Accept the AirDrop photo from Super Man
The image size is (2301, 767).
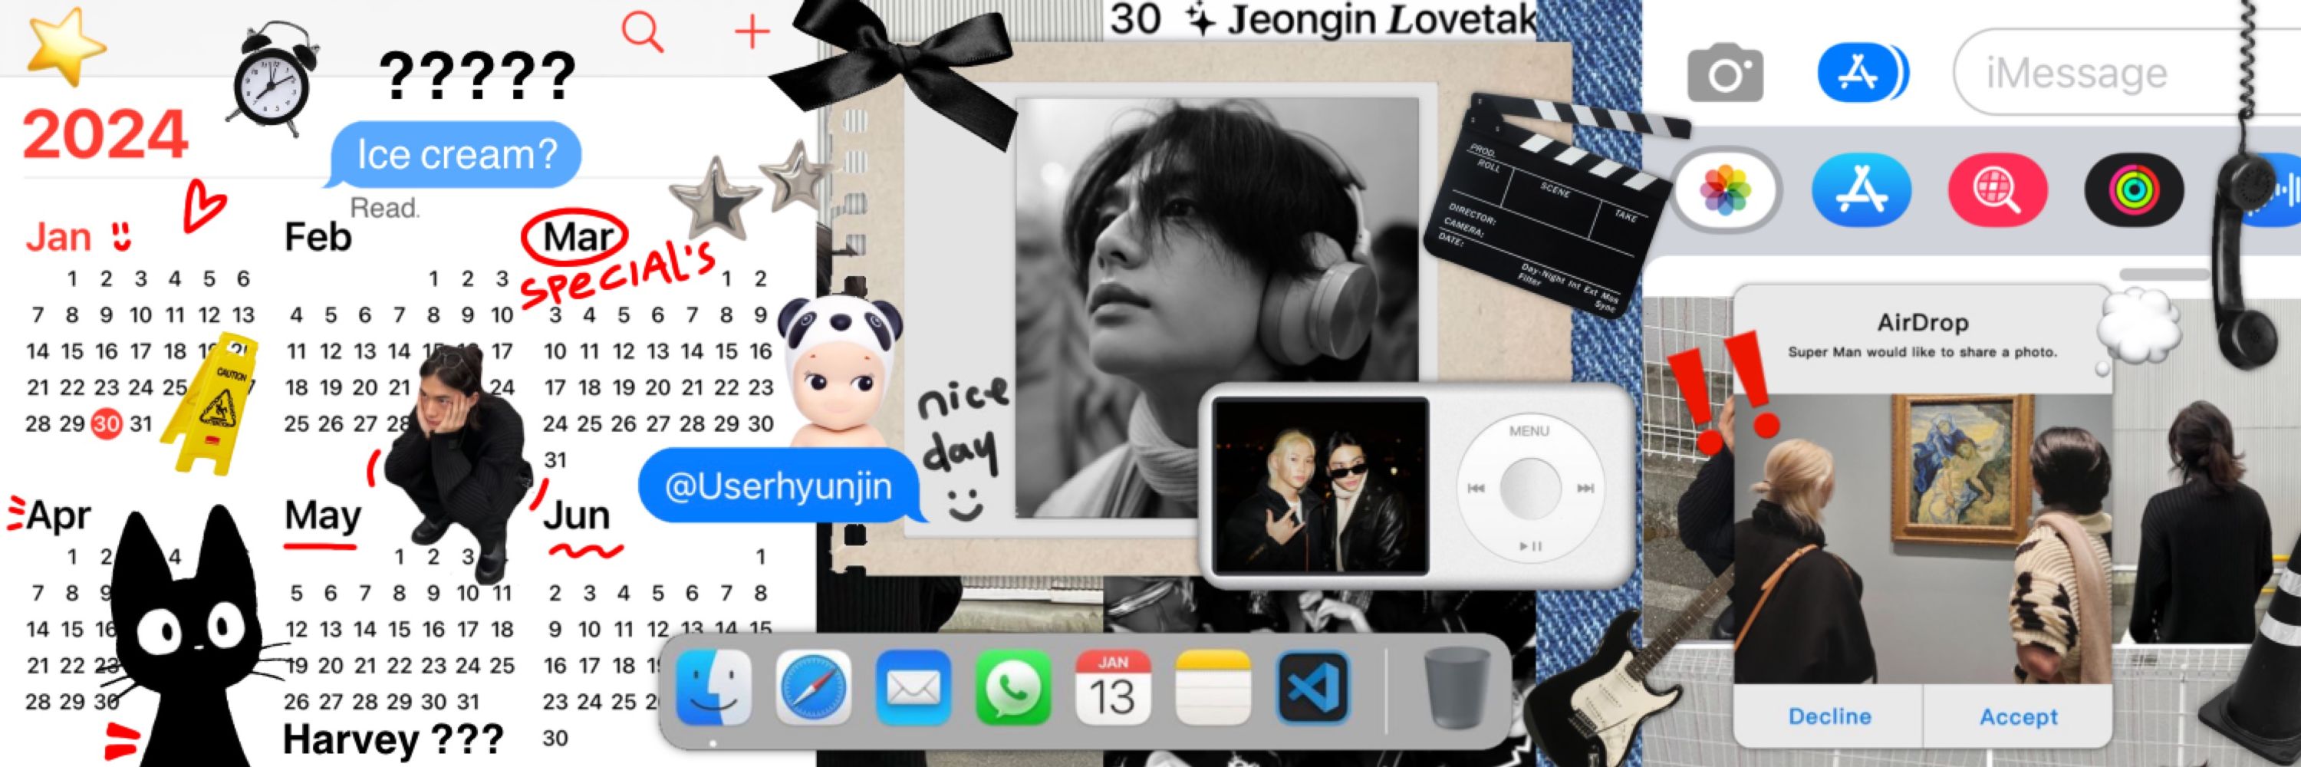(x=2018, y=717)
